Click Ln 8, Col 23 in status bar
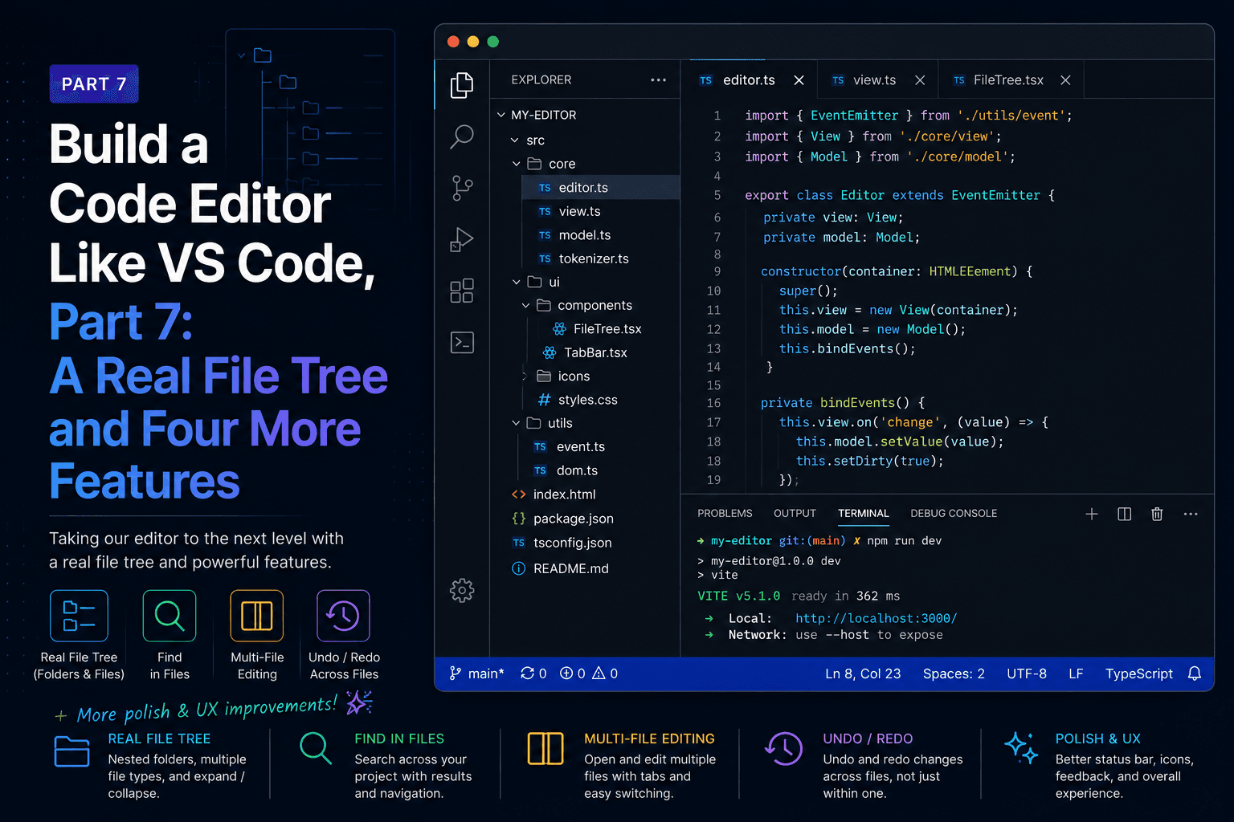The height and width of the screenshot is (822, 1234). (863, 673)
